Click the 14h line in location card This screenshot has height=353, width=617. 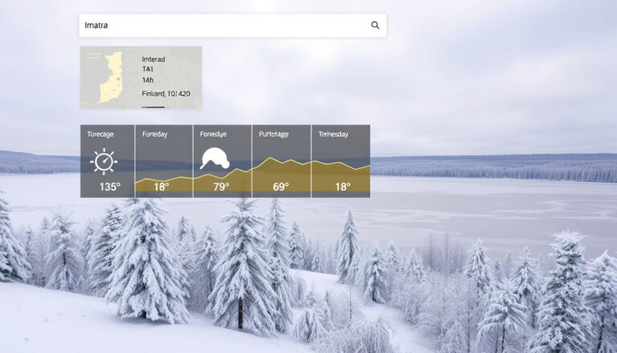[148, 80]
